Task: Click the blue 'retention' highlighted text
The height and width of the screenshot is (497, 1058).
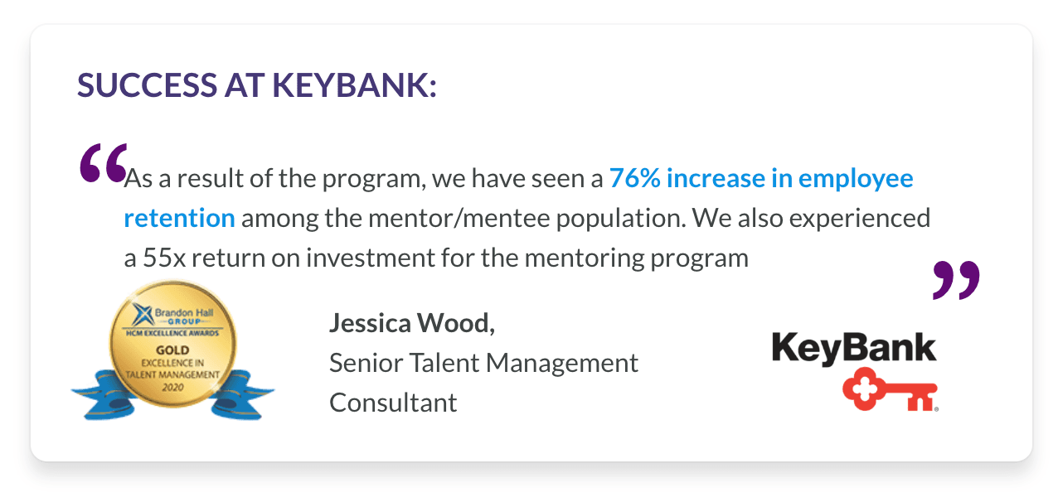Action: 179,218
